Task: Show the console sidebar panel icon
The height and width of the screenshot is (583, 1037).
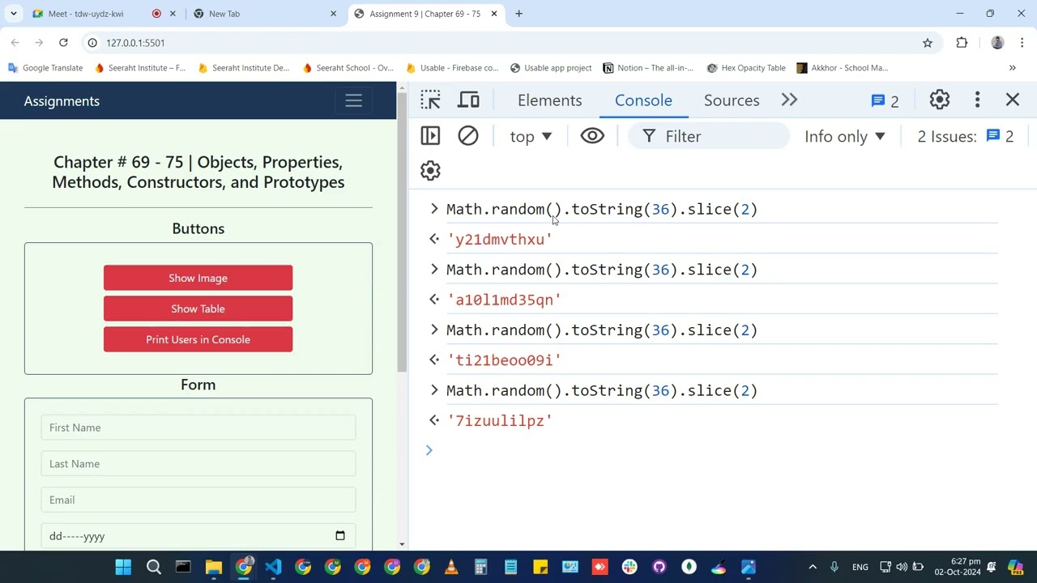Action: coord(430,136)
